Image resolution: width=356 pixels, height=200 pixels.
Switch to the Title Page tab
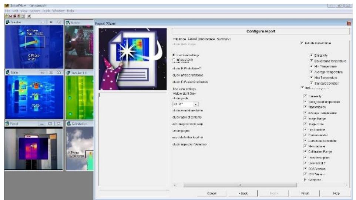tap(179, 39)
